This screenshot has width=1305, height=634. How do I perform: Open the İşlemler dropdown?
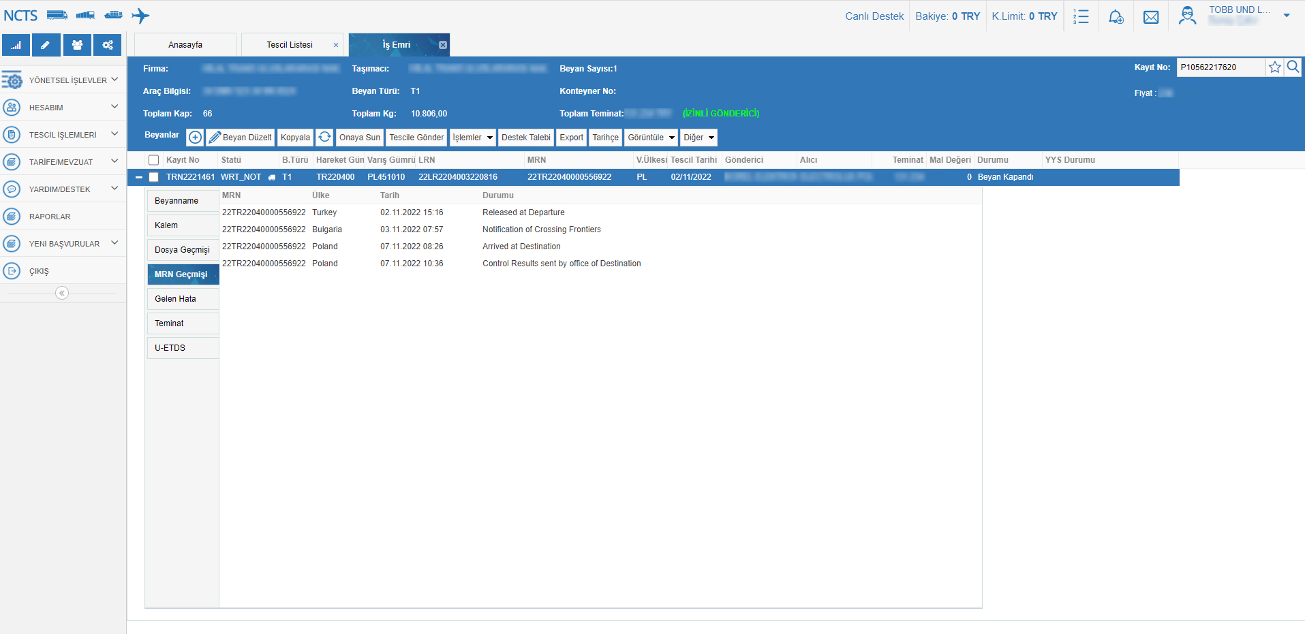click(x=472, y=138)
